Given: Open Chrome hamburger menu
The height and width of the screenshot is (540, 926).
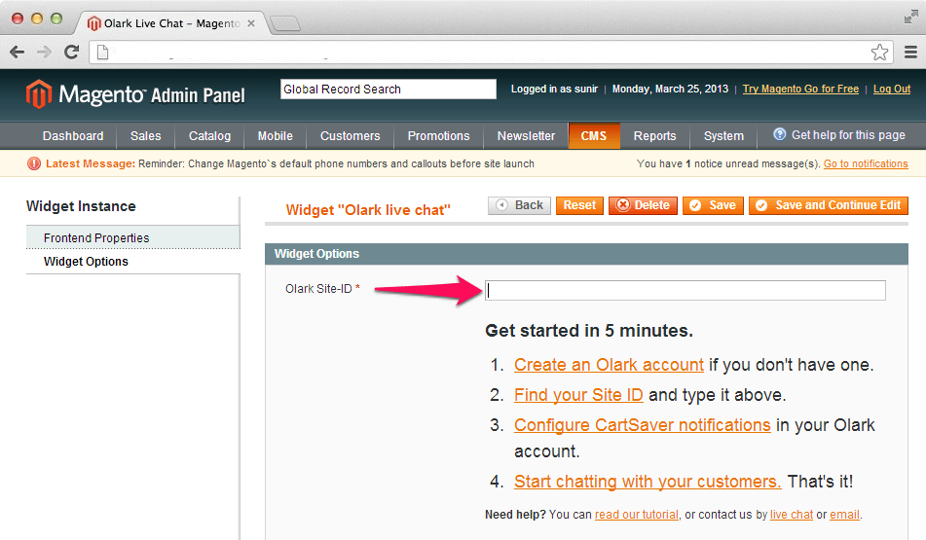Looking at the screenshot, I should click(910, 53).
